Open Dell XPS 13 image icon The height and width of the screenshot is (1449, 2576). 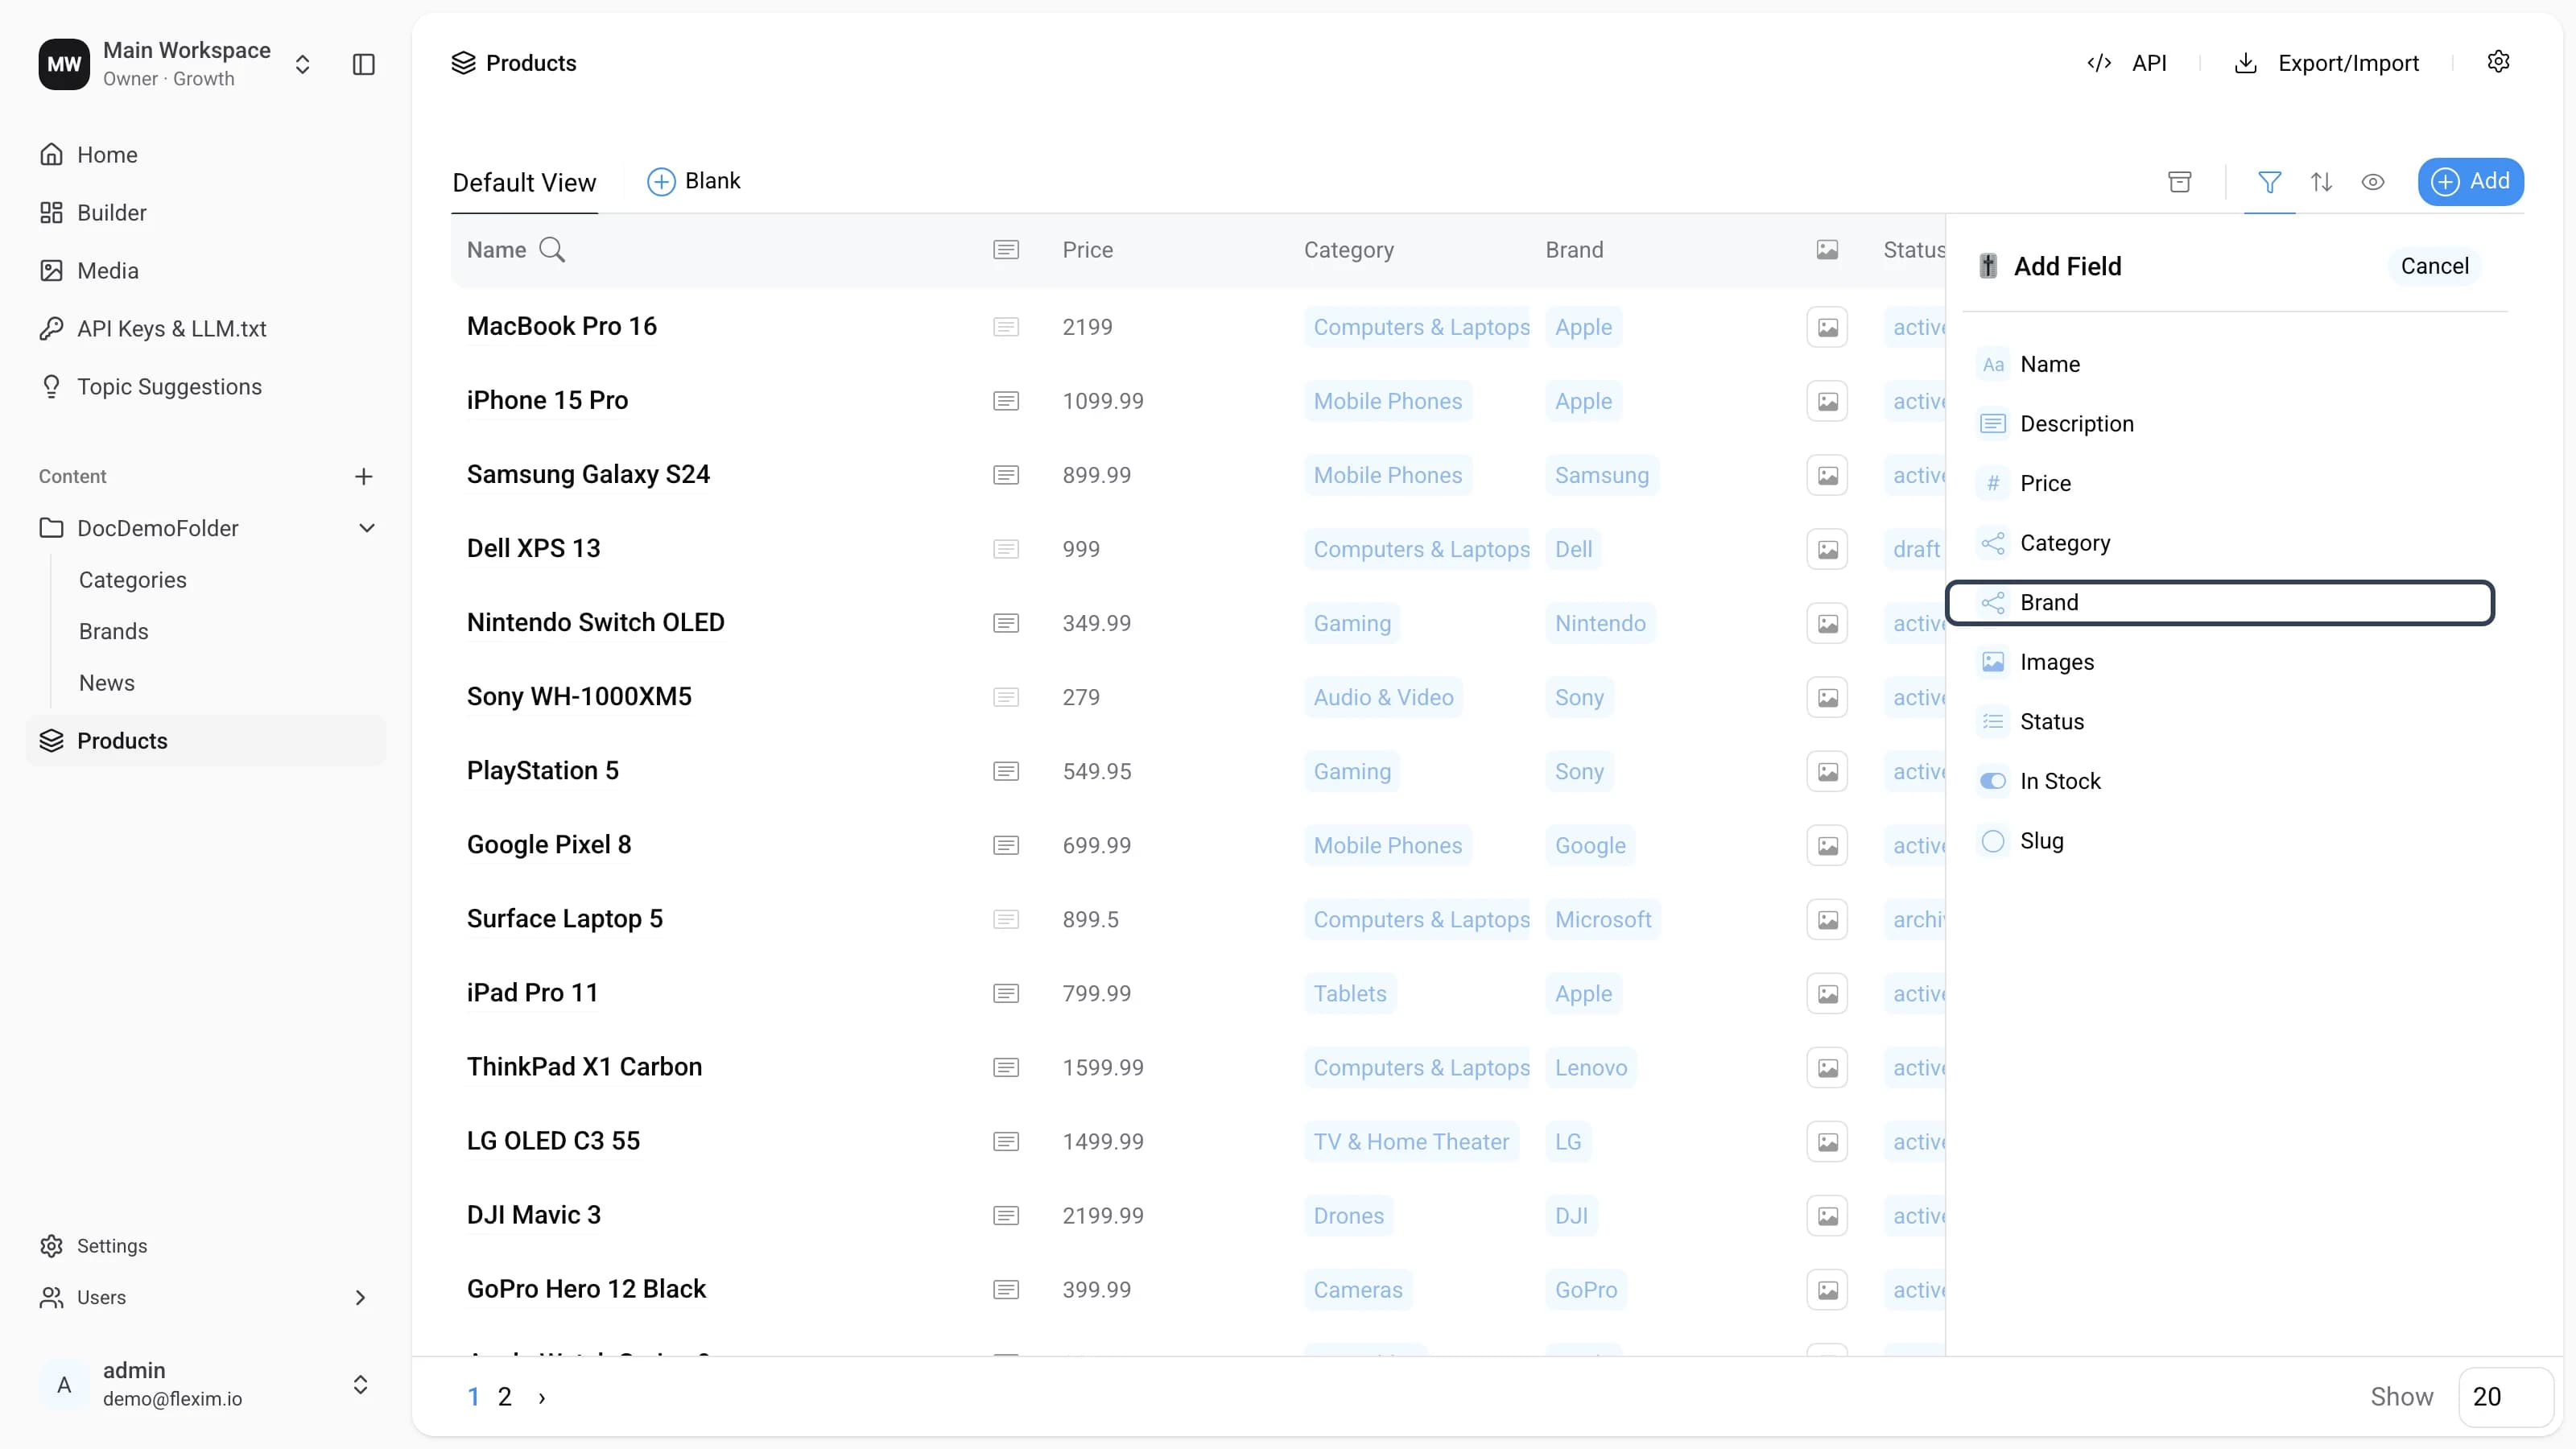[1827, 549]
